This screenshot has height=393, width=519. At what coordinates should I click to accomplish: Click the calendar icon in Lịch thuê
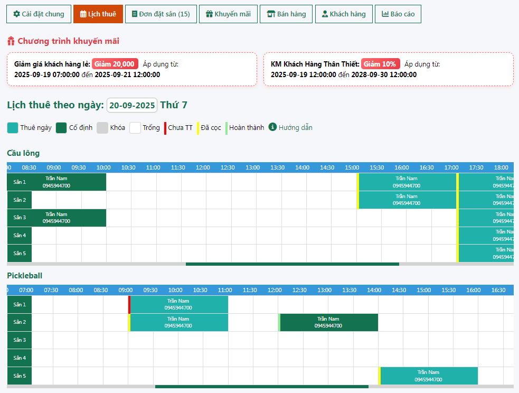click(83, 14)
